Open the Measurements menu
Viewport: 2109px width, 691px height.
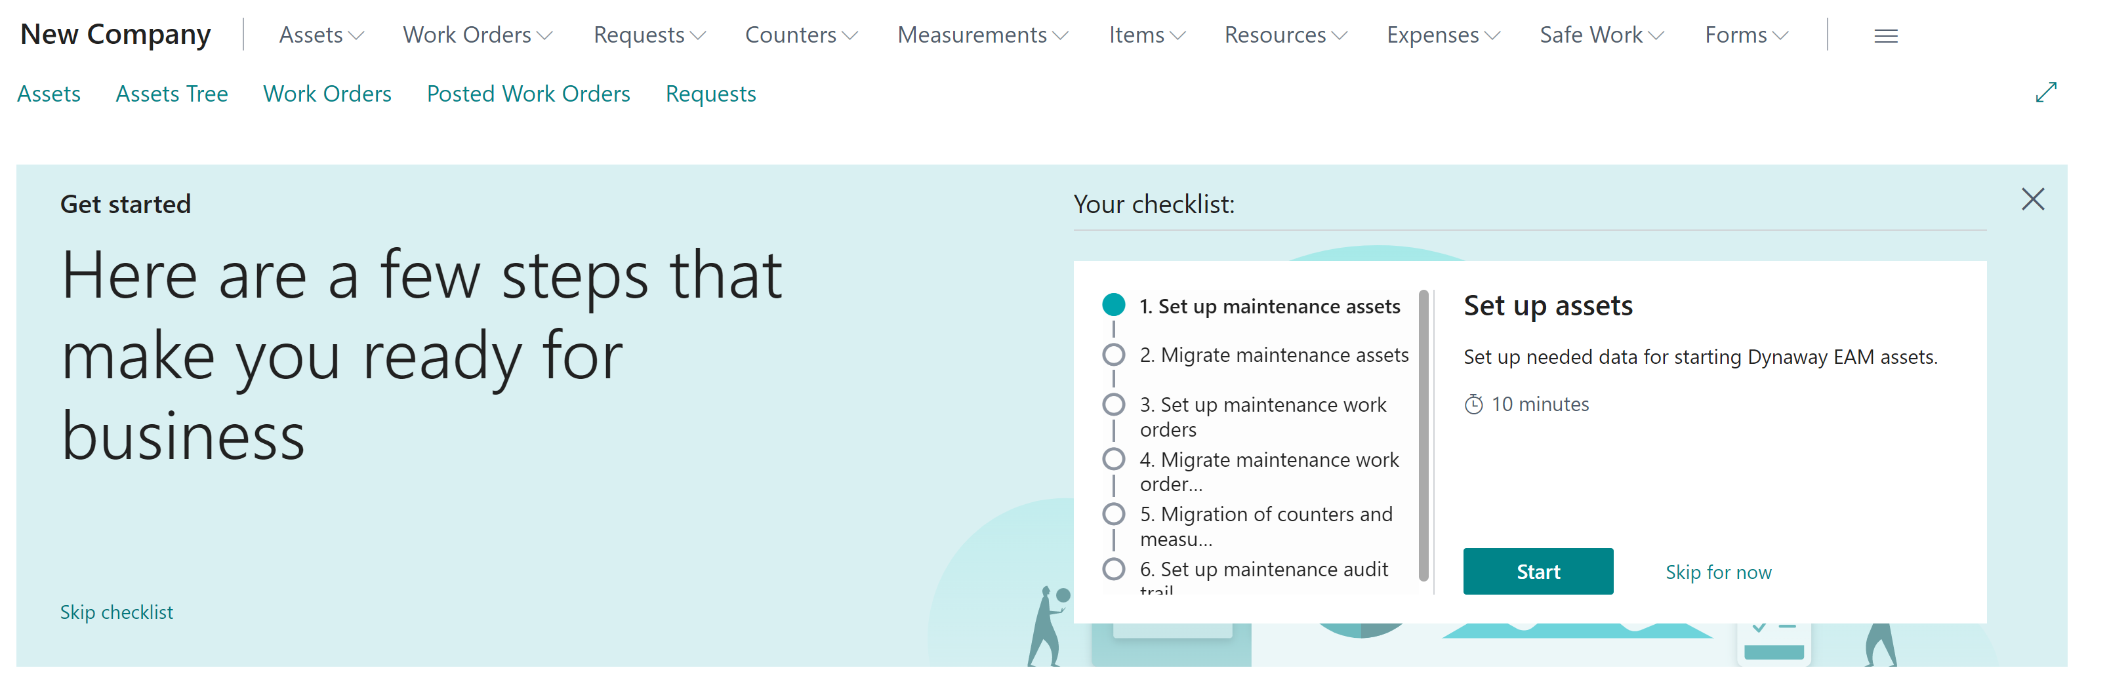click(x=981, y=34)
